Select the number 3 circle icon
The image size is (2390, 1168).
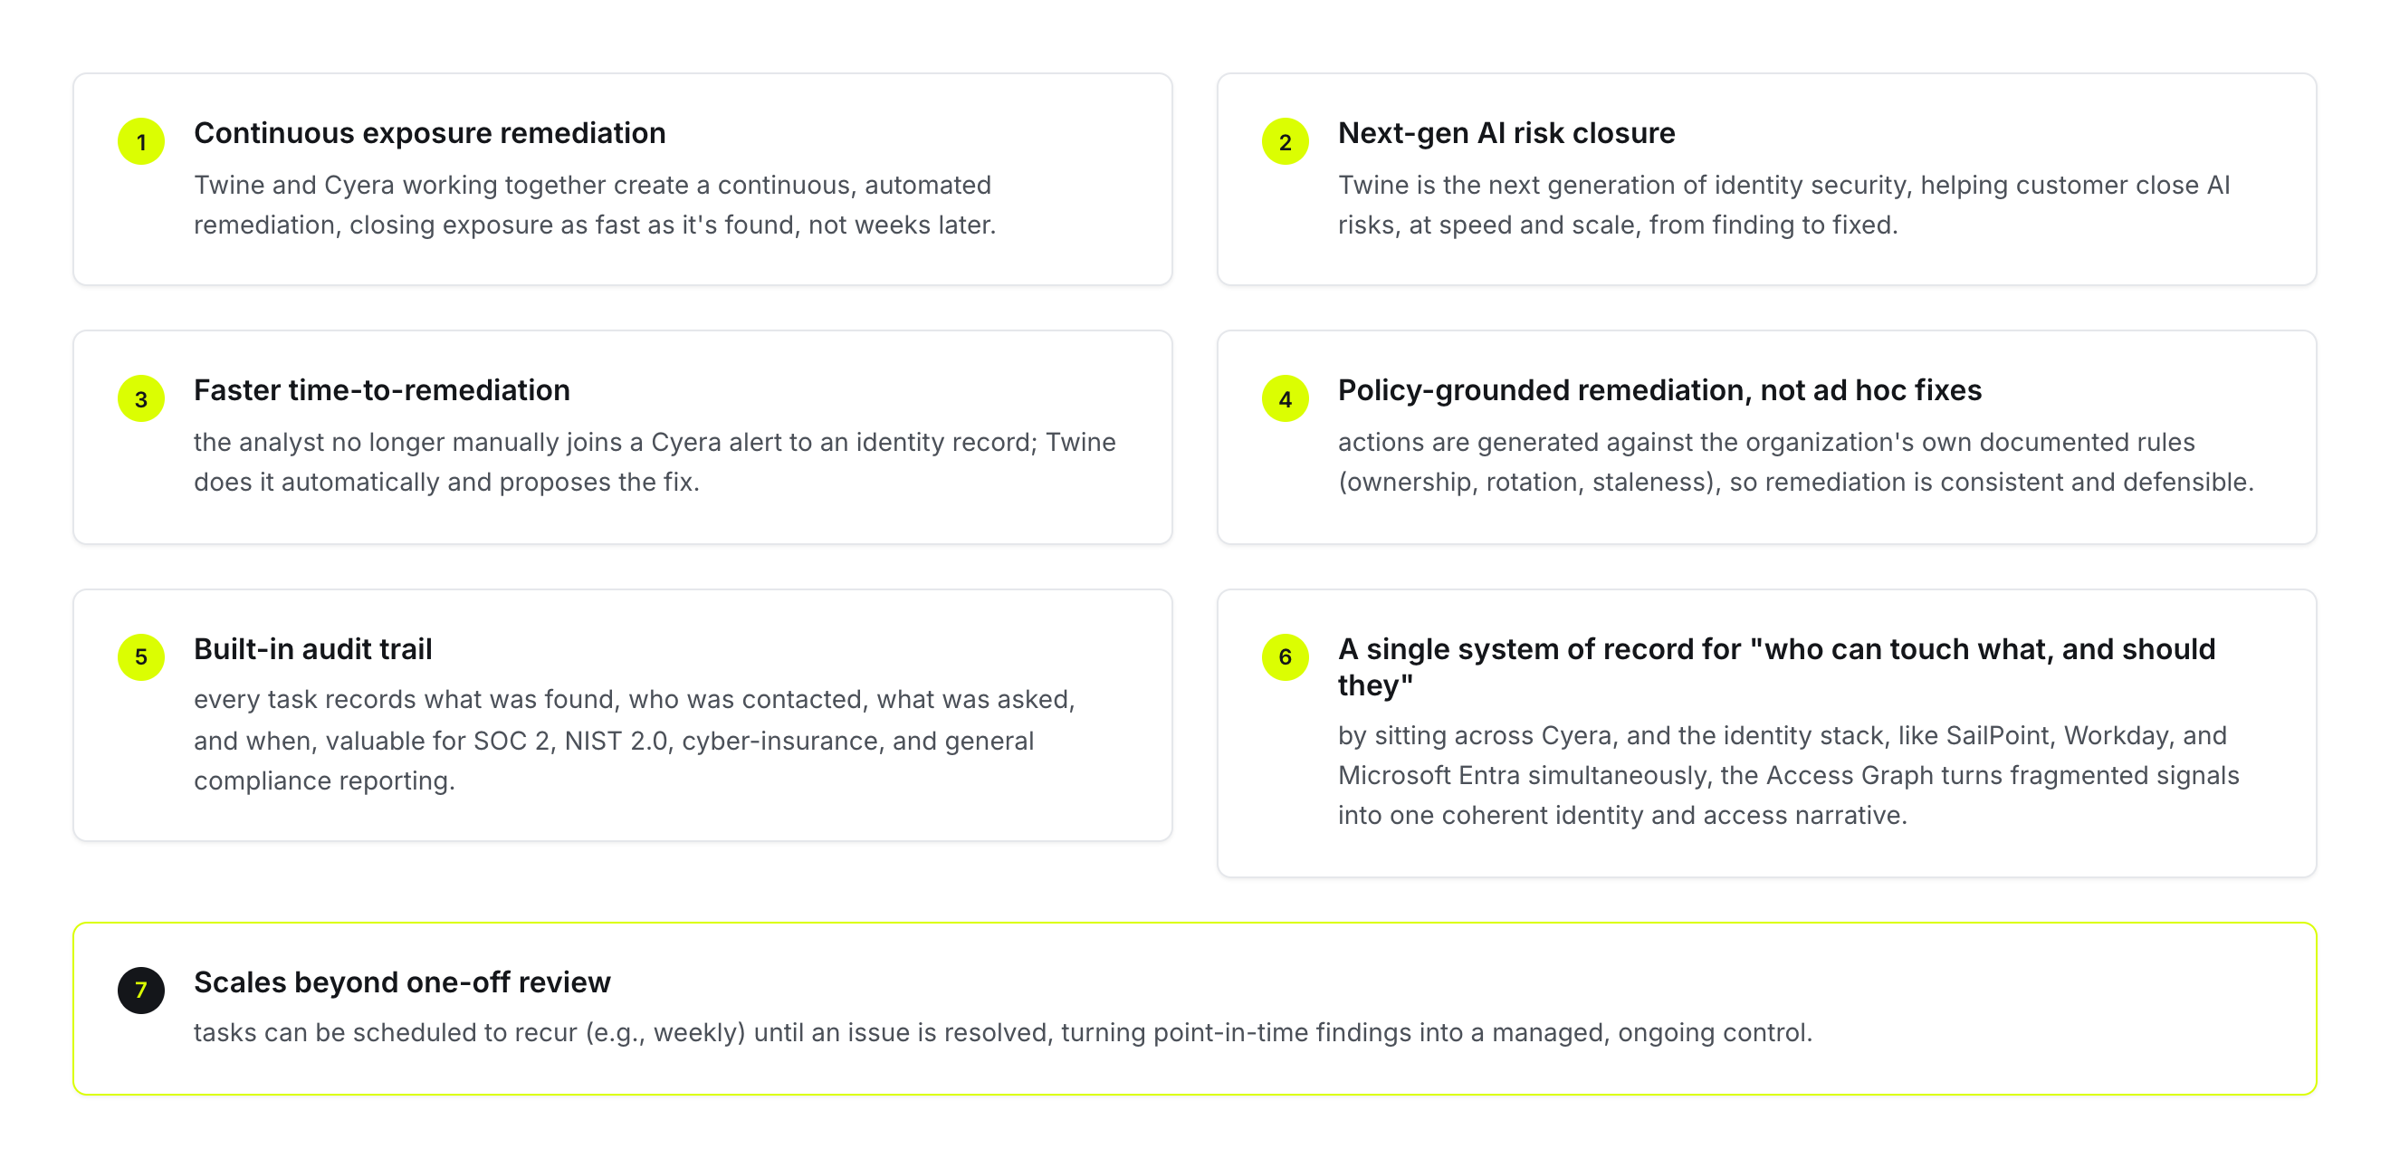pyautogui.click(x=141, y=398)
